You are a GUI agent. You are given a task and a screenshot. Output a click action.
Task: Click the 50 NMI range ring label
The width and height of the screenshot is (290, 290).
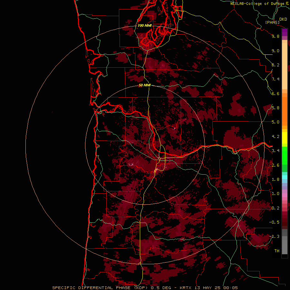(x=145, y=85)
